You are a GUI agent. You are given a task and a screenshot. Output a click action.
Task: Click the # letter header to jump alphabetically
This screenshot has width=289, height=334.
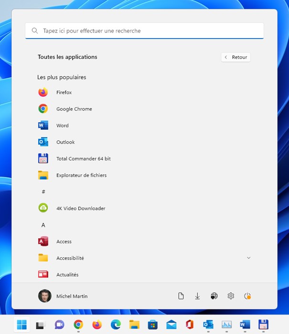coord(43,192)
